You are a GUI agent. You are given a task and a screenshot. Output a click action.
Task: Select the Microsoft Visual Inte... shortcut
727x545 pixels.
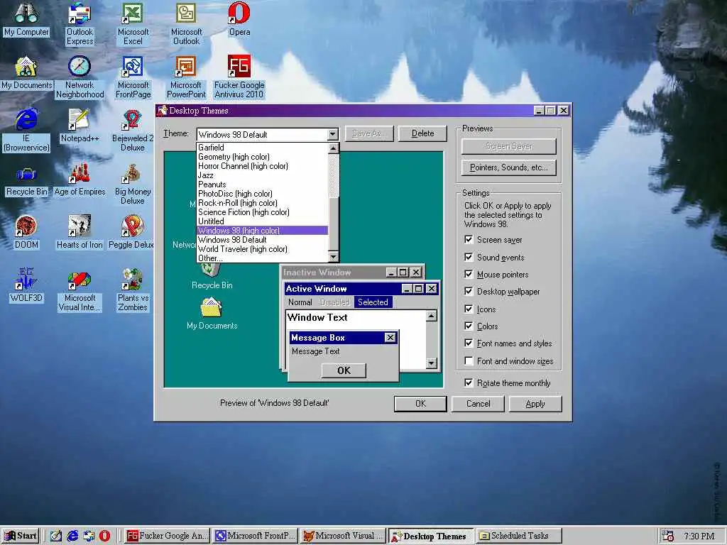click(x=80, y=290)
